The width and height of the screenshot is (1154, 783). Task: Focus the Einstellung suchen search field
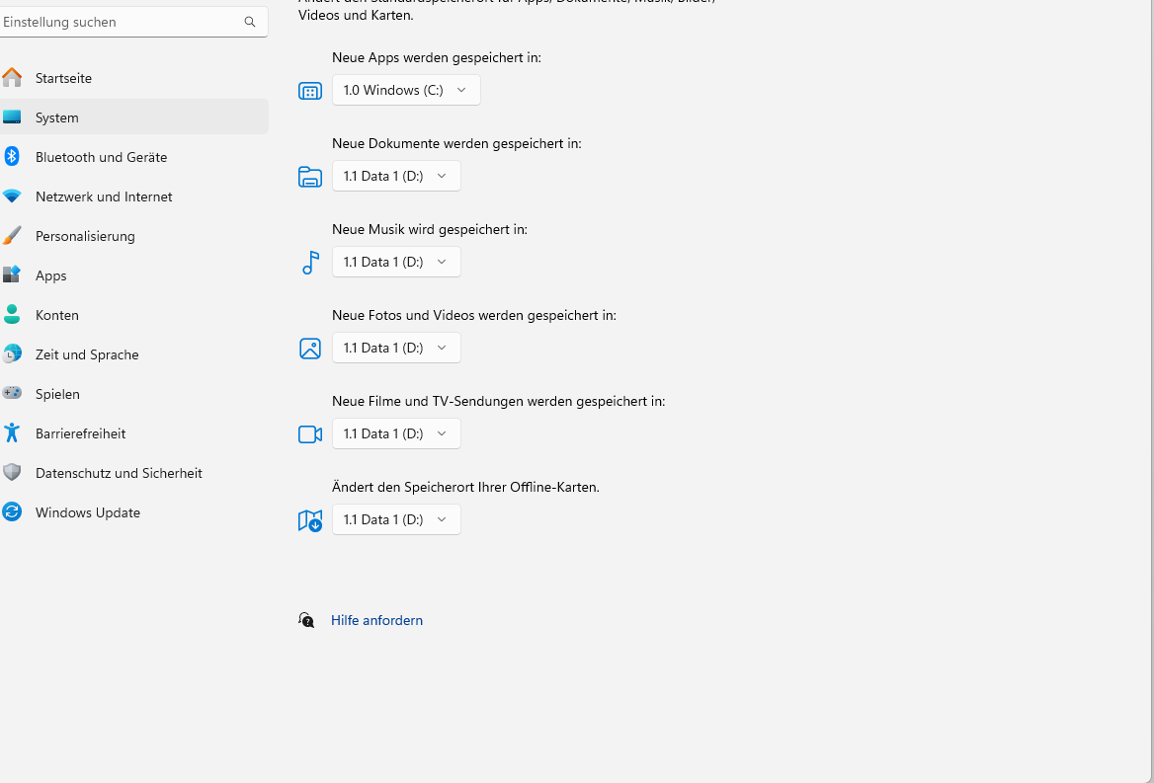coord(134,22)
